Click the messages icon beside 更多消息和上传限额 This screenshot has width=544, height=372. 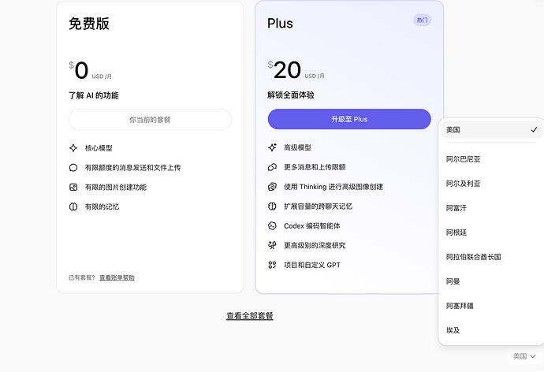pyautogui.click(x=272, y=167)
